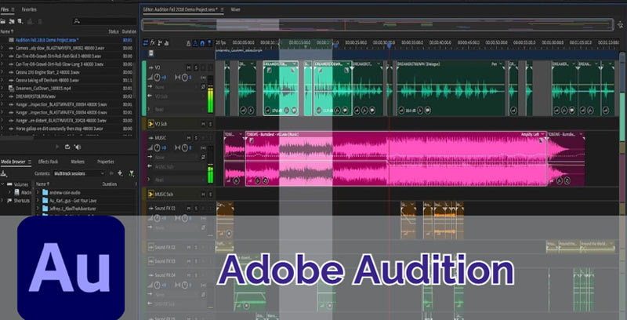Mute the MUSIC track
This screenshot has height=320, width=627.
(x=188, y=138)
